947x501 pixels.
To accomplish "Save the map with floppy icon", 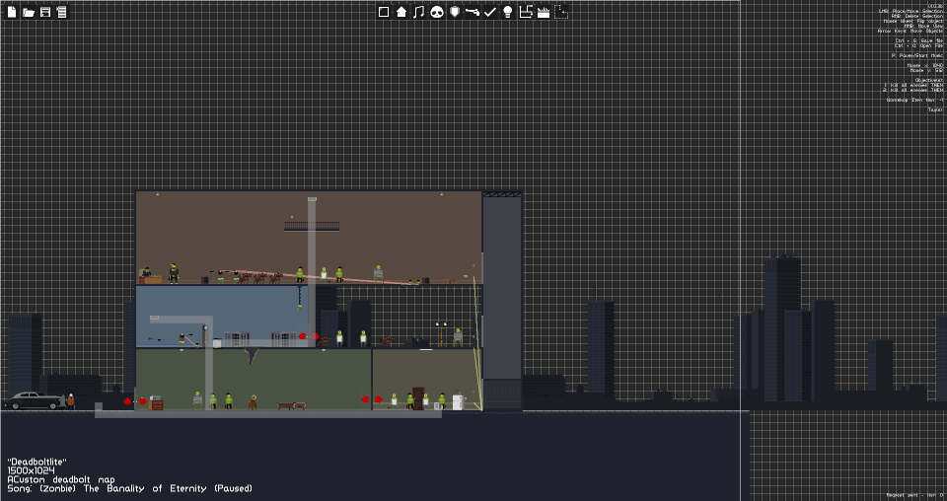I will click(x=45, y=12).
